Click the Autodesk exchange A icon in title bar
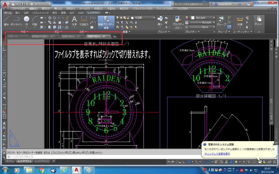The width and height of the screenshot is (279, 174). (x=240, y=4)
